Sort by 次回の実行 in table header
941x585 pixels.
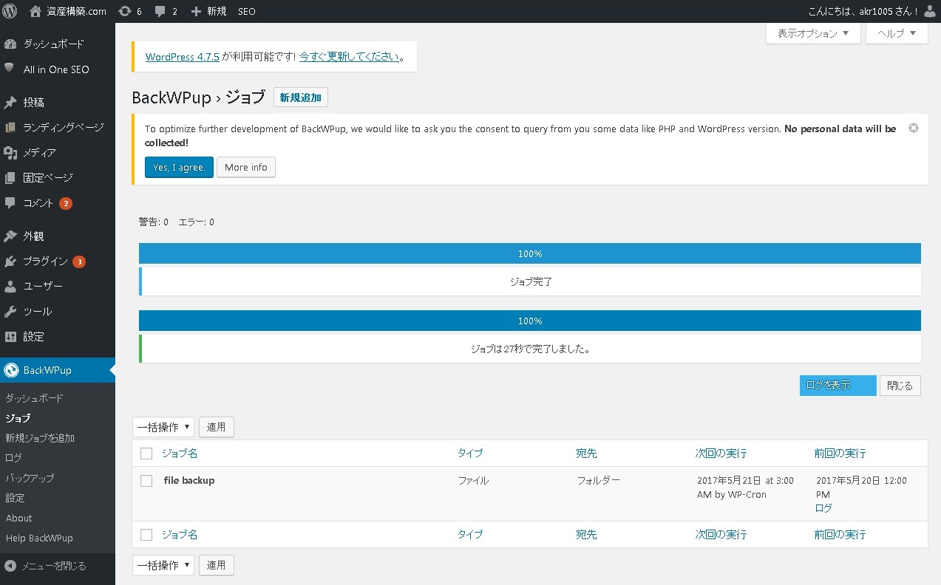click(x=721, y=454)
